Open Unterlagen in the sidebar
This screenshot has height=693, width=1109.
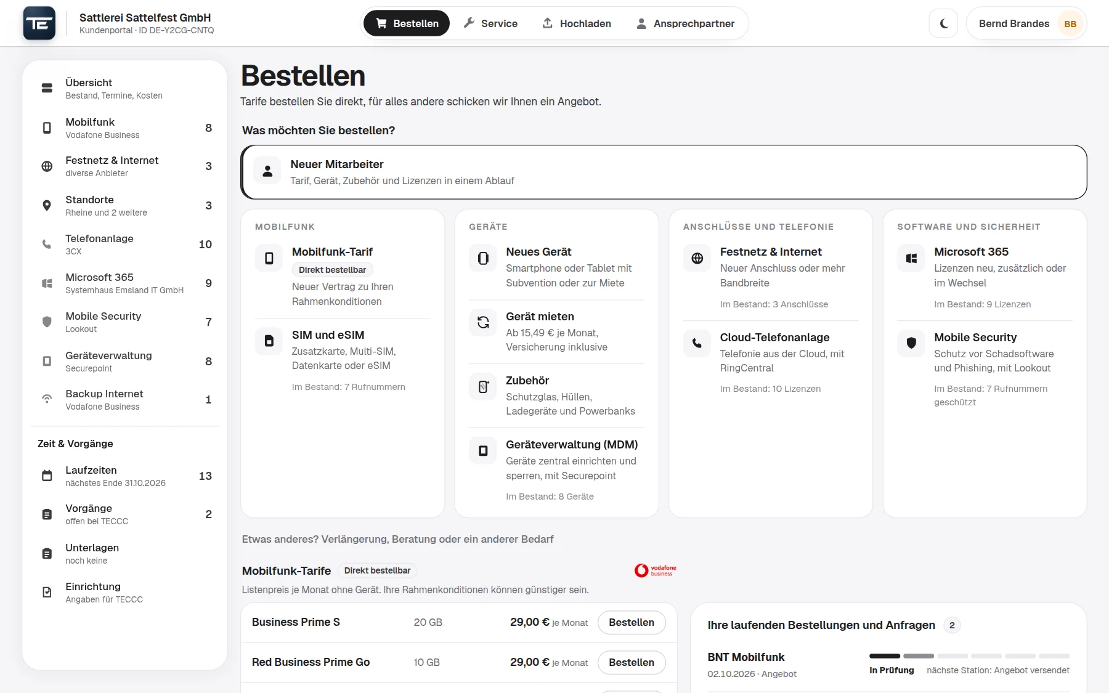click(125, 553)
